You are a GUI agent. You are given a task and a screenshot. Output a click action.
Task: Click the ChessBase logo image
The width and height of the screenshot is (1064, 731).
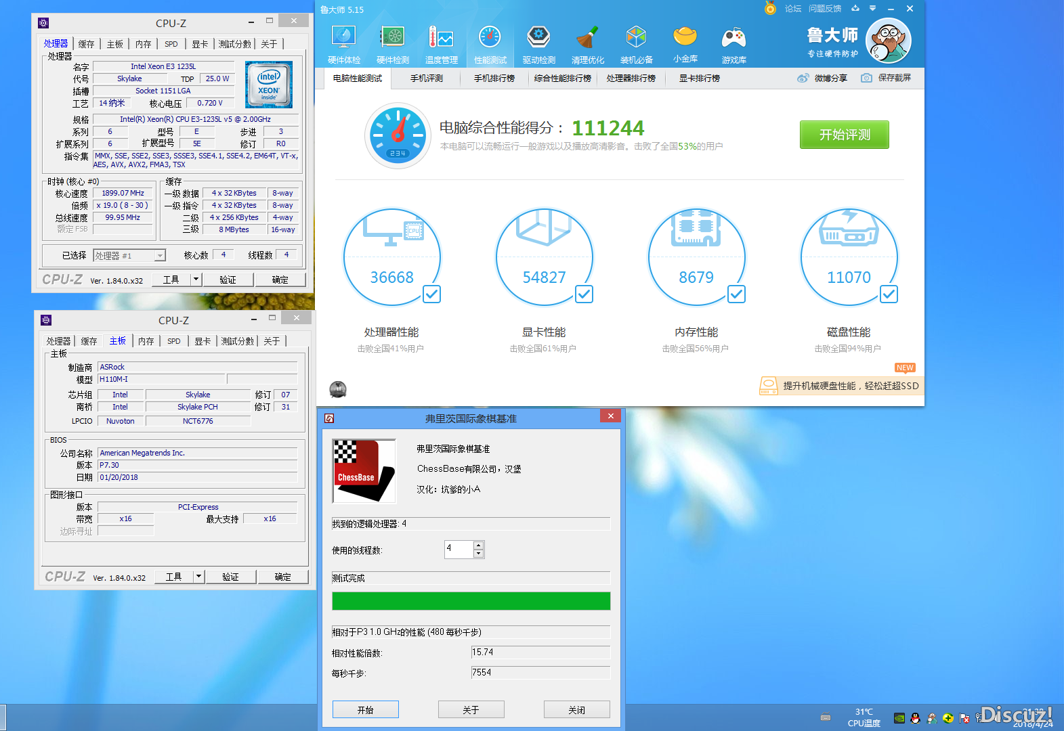pyautogui.click(x=364, y=471)
